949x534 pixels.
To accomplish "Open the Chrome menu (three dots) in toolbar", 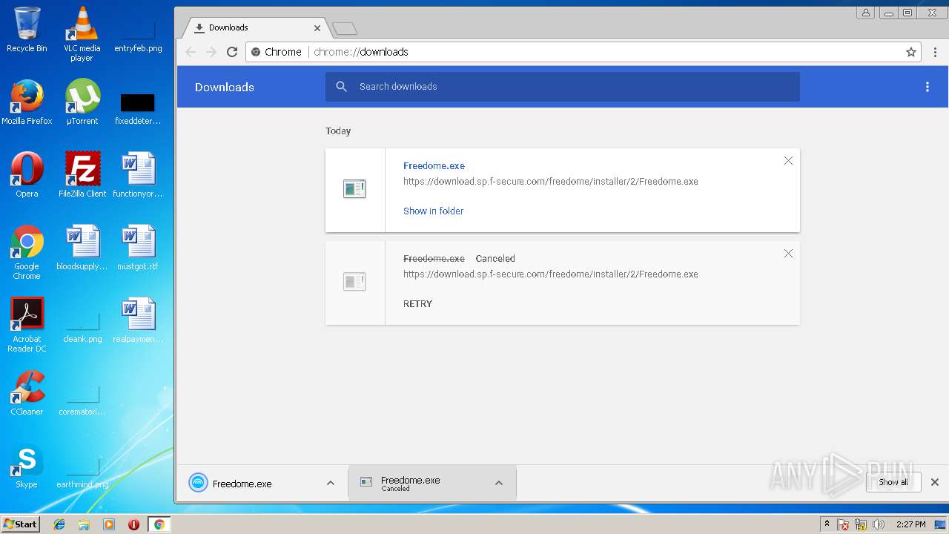I will (x=935, y=52).
